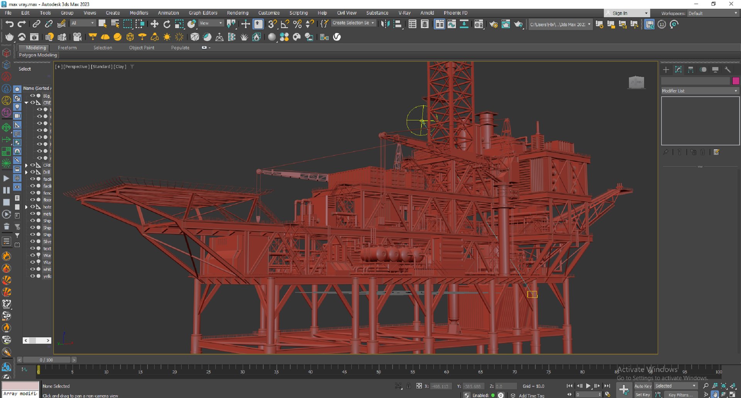This screenshot has height=398, width=741.
Task: Open the Create tab plus icon in command panel
Action: [666, 69]
